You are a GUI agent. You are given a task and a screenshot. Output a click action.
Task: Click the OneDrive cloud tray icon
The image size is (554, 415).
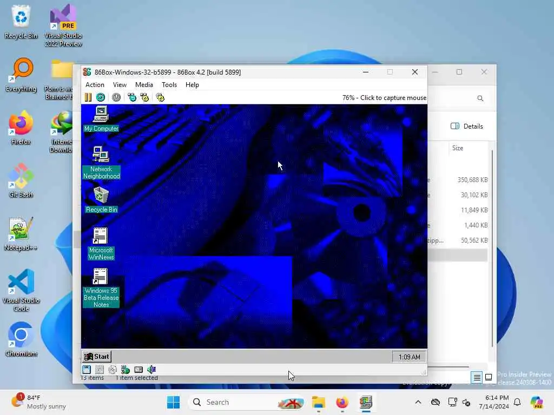[436, 402]
